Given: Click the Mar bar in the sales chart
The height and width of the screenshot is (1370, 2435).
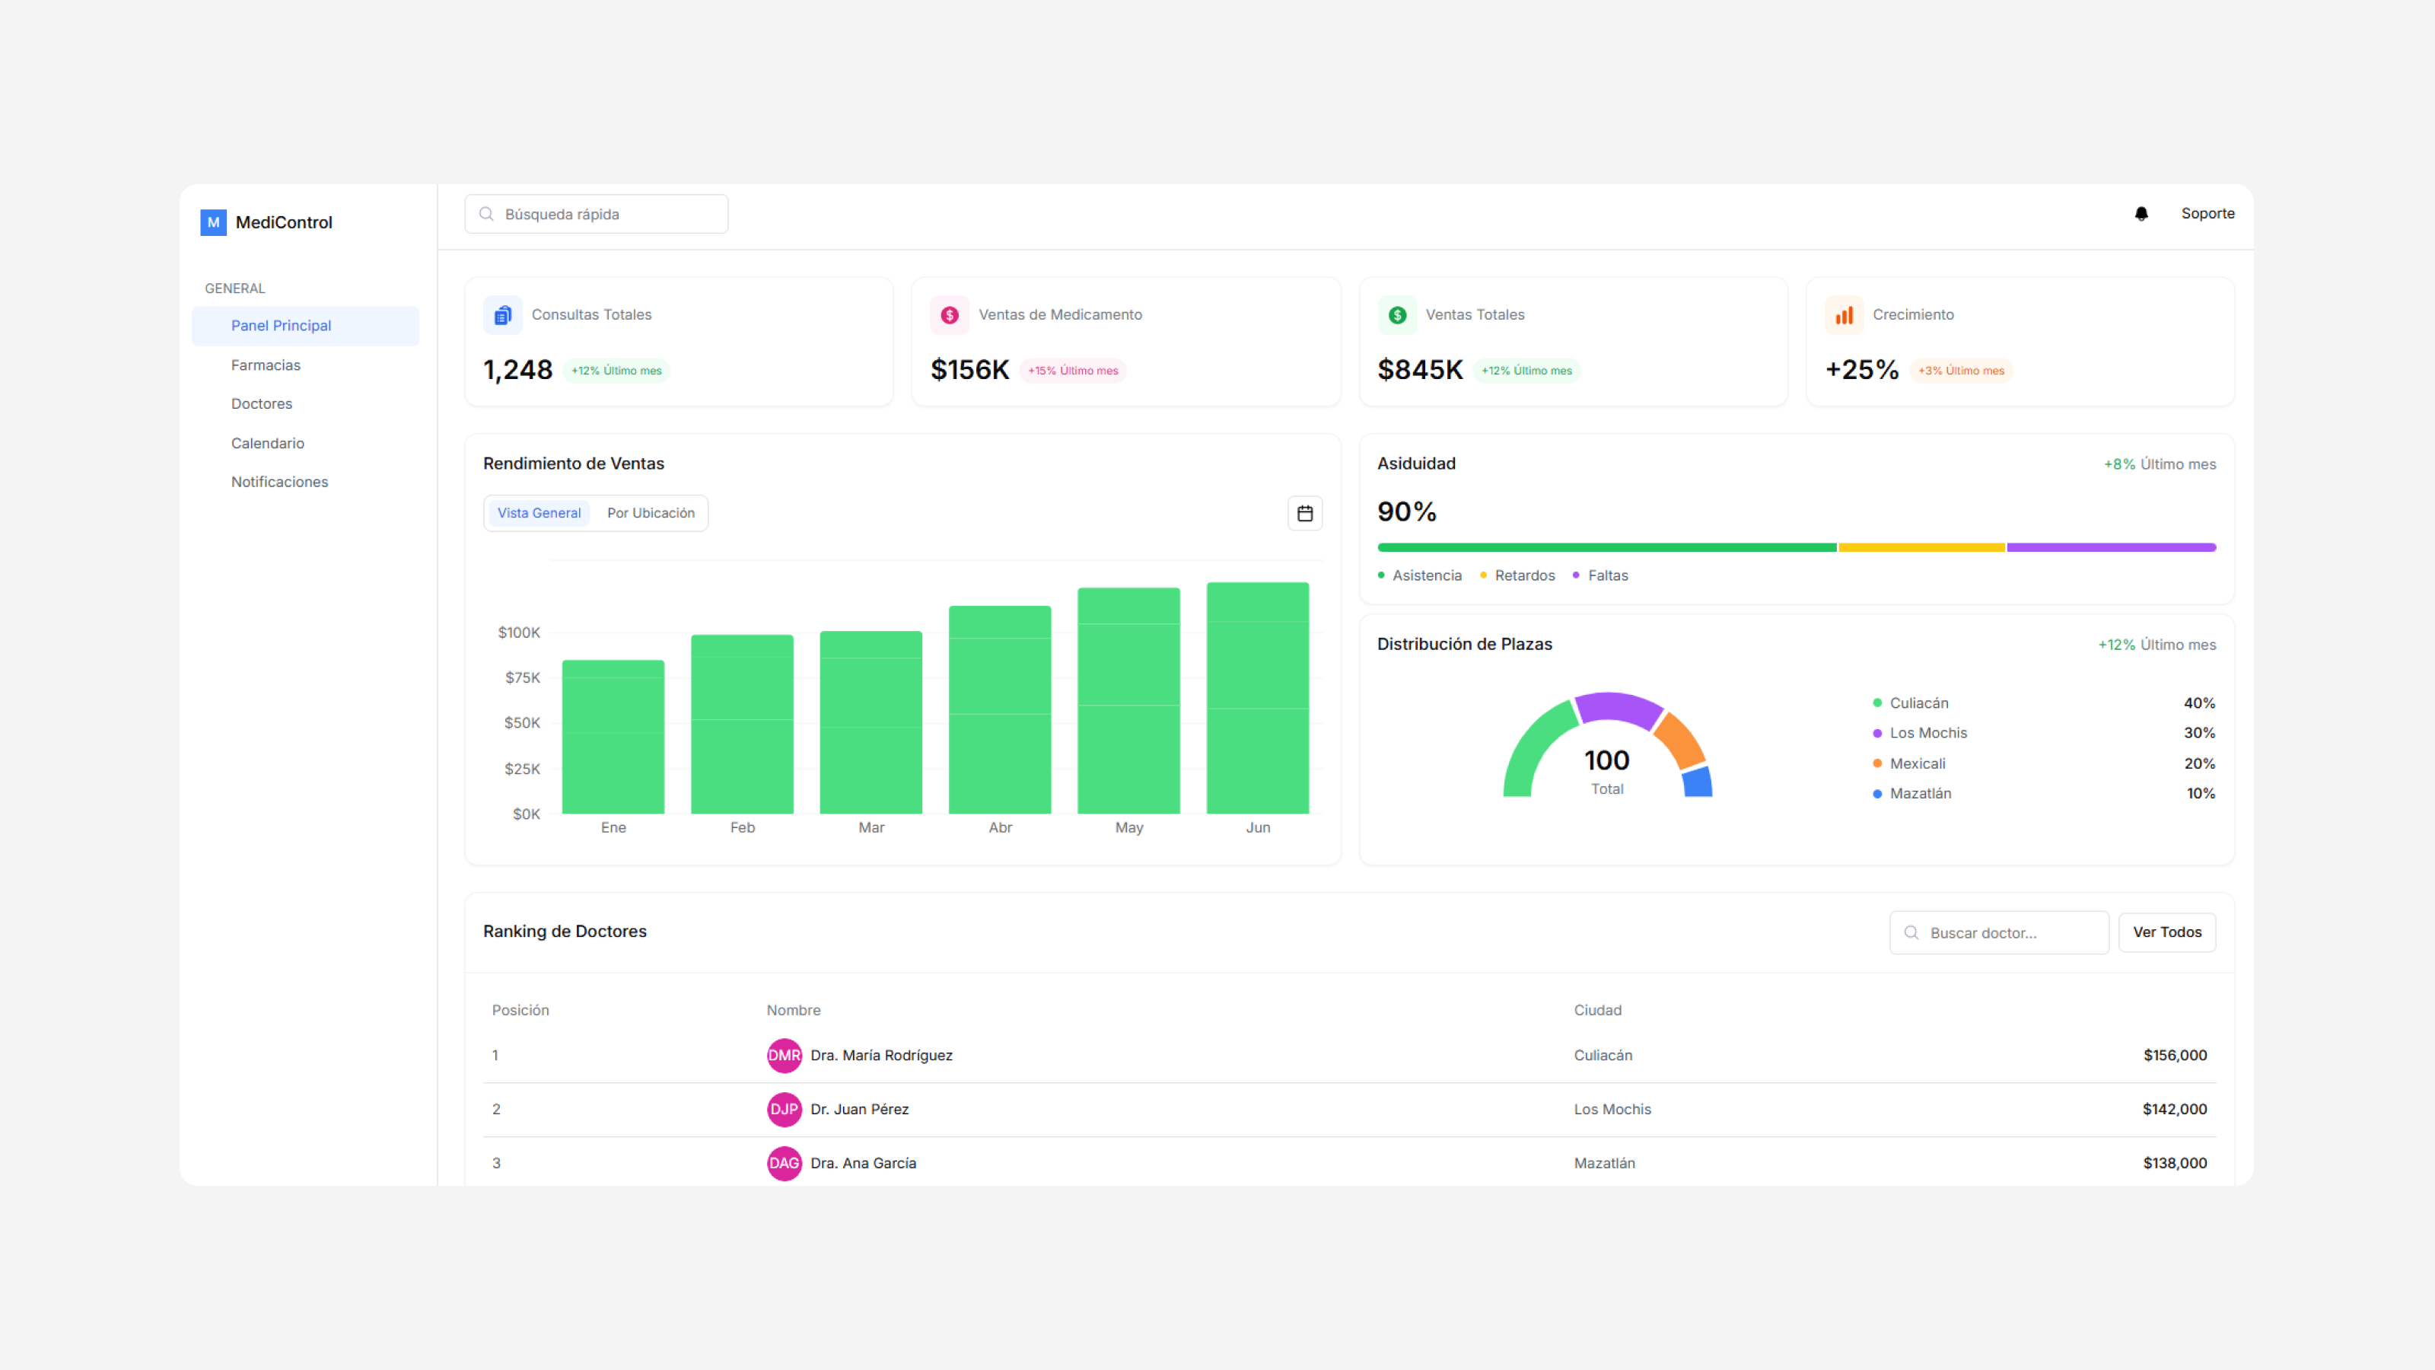Looking at the screenshot, I should 871,722.
